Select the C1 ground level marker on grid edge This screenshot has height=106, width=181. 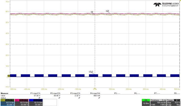[9, 76]
